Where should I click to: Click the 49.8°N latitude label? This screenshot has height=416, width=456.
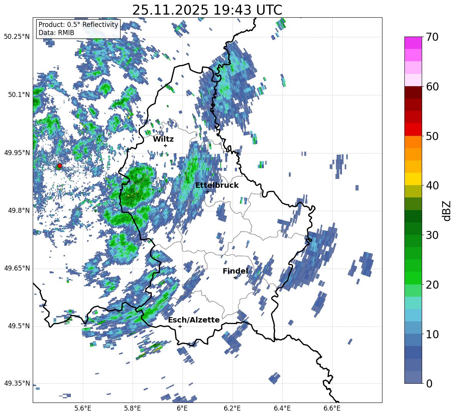pos(18,211)
